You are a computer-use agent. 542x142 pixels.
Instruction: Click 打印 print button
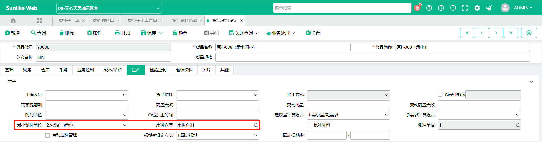tap(122, 33)
